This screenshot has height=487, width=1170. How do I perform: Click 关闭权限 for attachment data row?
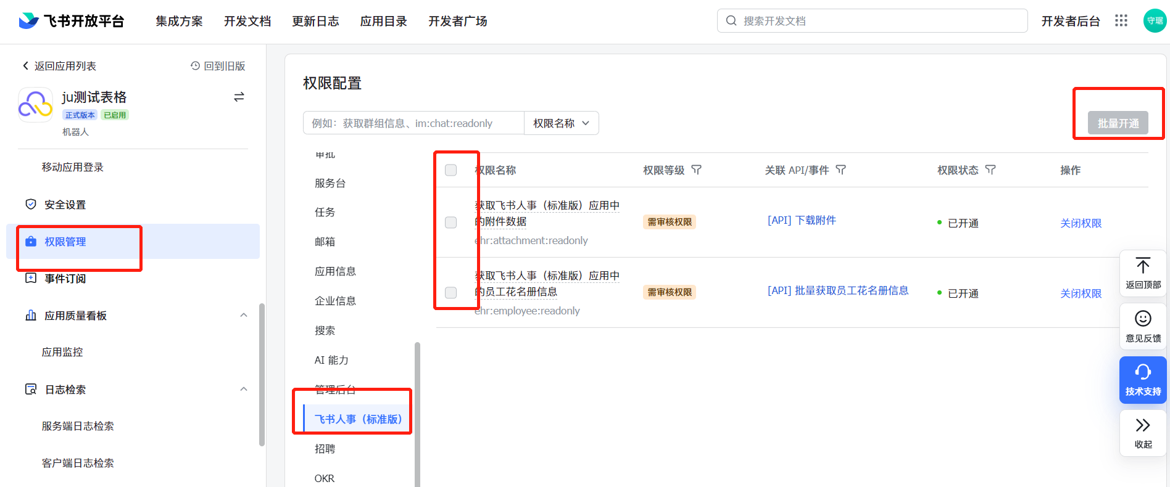1081,223
